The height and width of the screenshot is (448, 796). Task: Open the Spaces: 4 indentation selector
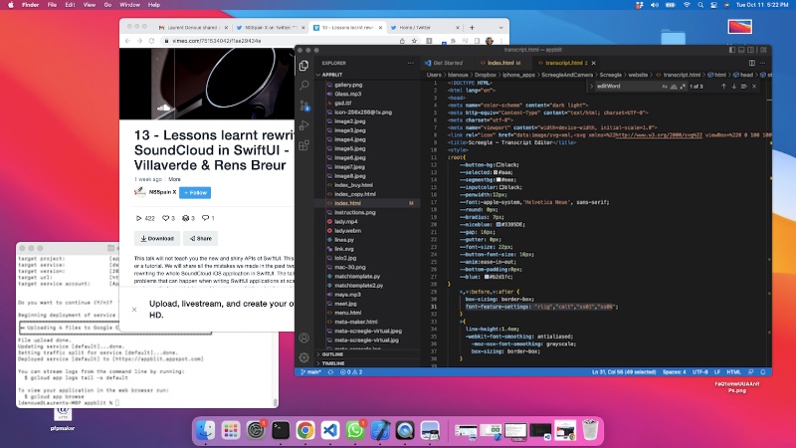coord(675,372)
